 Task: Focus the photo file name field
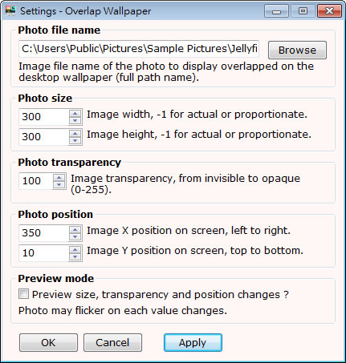(139, 49)
